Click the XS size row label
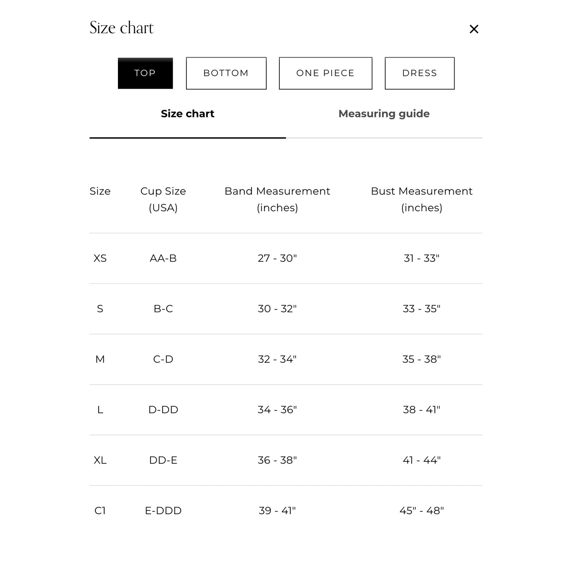This screenshot has height=565, width=565. pos(100,258)
